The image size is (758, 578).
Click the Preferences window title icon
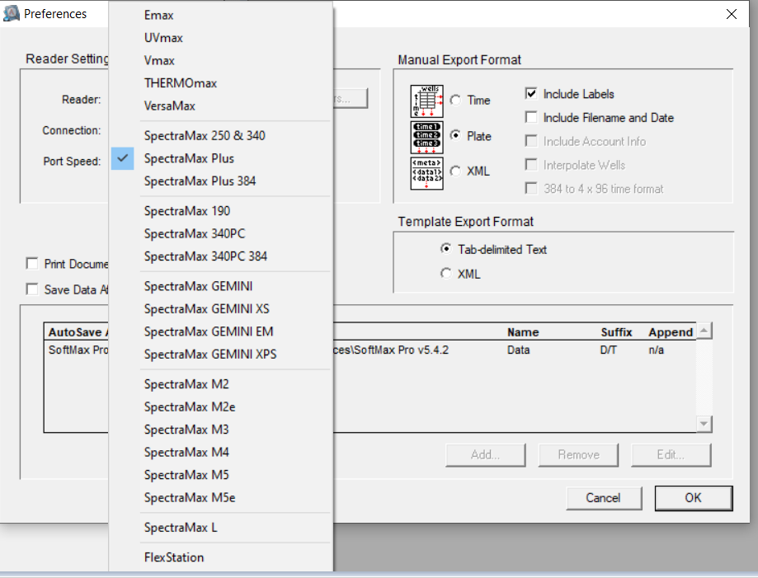12,13
